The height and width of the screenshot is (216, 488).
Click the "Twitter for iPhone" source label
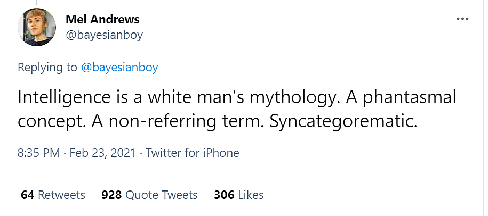192,153
